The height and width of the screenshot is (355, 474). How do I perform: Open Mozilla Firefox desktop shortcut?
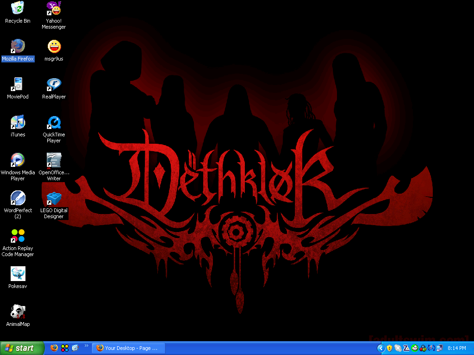(x=18, y=46)
